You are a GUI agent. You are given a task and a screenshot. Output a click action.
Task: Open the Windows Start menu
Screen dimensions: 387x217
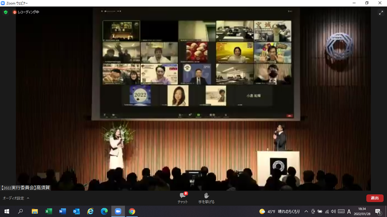point(7,212)
